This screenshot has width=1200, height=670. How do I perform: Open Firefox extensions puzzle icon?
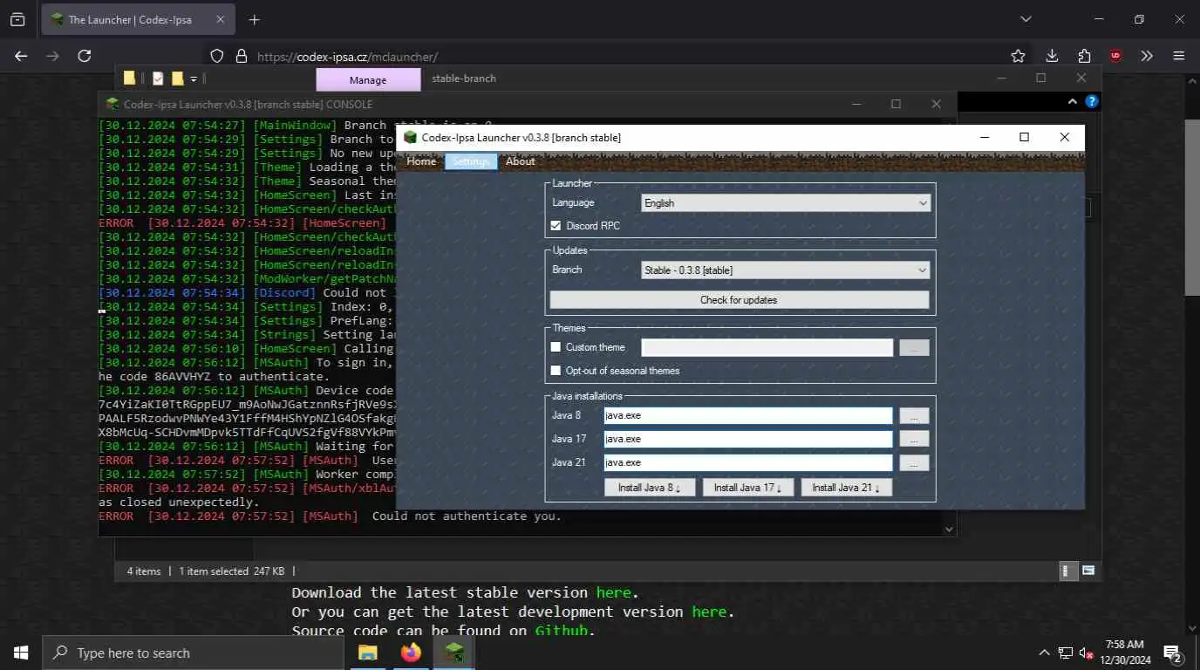pyautogui.click(x=1084, y=56)
